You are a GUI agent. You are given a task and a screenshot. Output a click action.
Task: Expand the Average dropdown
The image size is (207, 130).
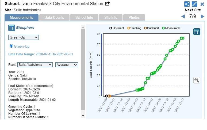coord(67,65)
